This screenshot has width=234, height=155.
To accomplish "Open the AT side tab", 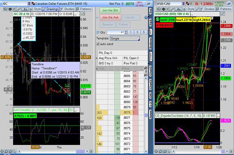I will 151,32.
